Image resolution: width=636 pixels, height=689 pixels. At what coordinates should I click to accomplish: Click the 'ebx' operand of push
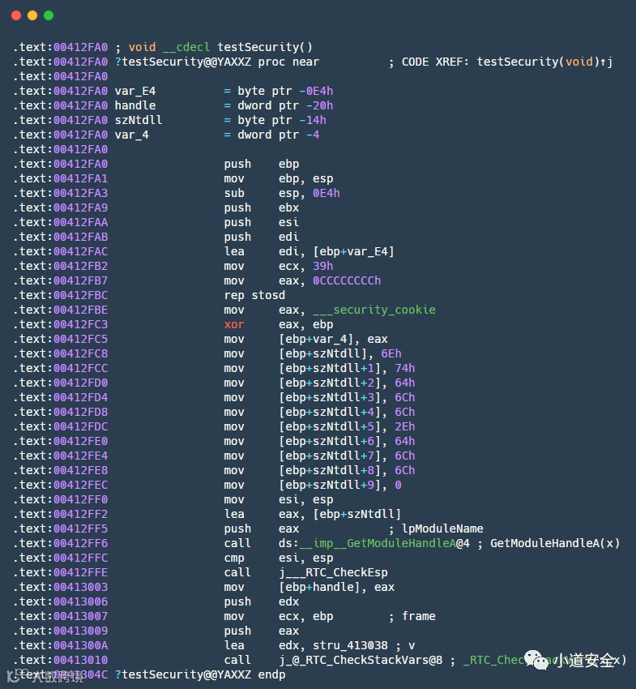(x=288, y=208)
